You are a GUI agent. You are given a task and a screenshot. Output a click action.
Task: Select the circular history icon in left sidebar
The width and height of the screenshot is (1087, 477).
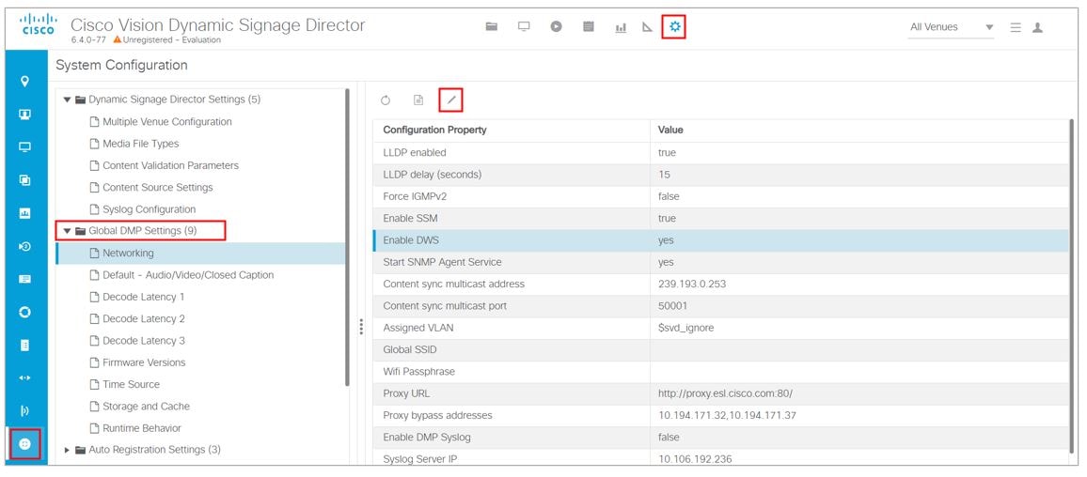[x=25, y=246]
